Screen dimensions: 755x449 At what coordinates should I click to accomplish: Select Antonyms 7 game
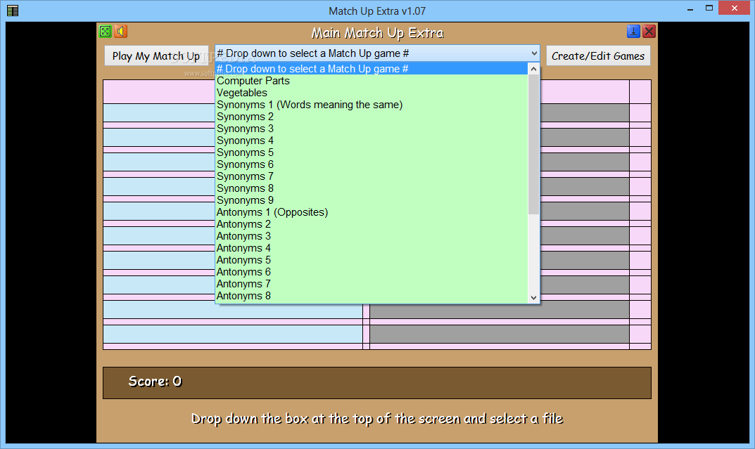[372, 284]
